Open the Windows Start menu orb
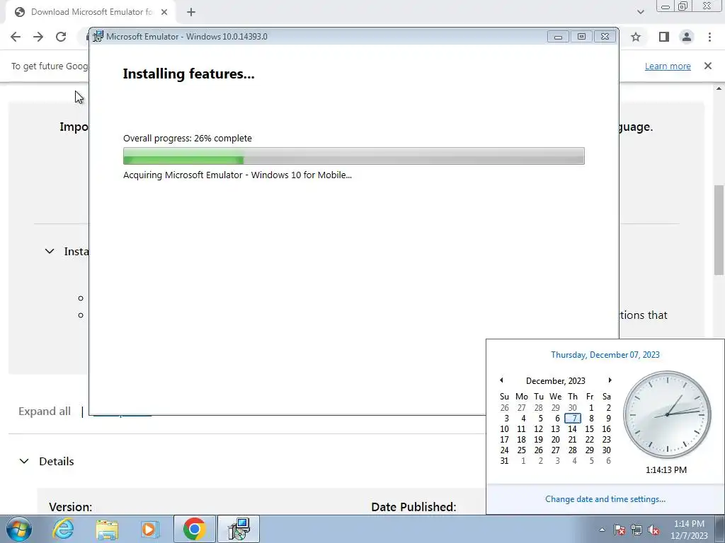Viewport: 725px width, 543px height. coord(19,529)
